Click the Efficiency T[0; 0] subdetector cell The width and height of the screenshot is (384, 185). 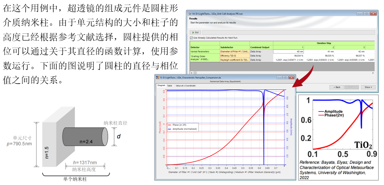pos(235,55)
